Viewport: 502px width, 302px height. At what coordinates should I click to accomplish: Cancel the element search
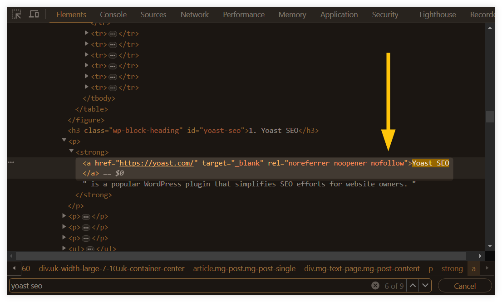[x=464, y=286]
